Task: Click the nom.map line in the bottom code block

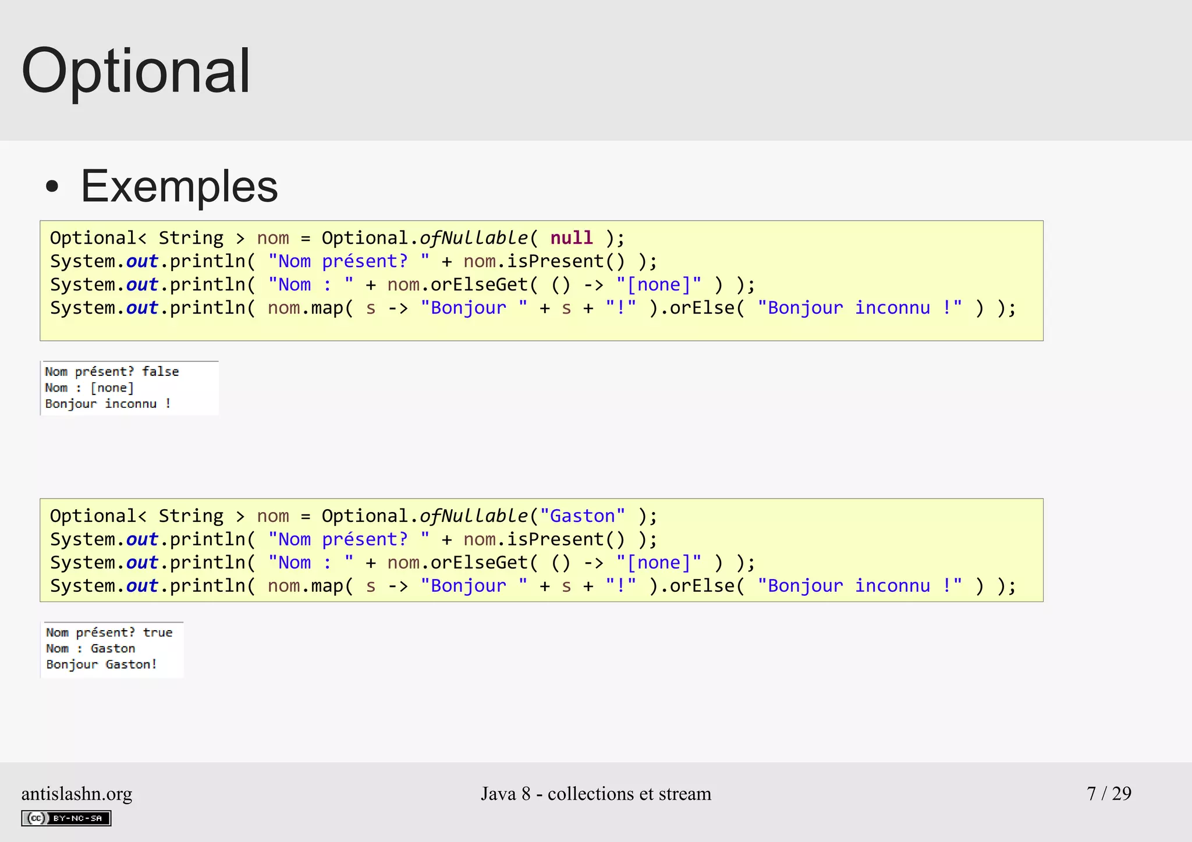Action: point(533,586)
